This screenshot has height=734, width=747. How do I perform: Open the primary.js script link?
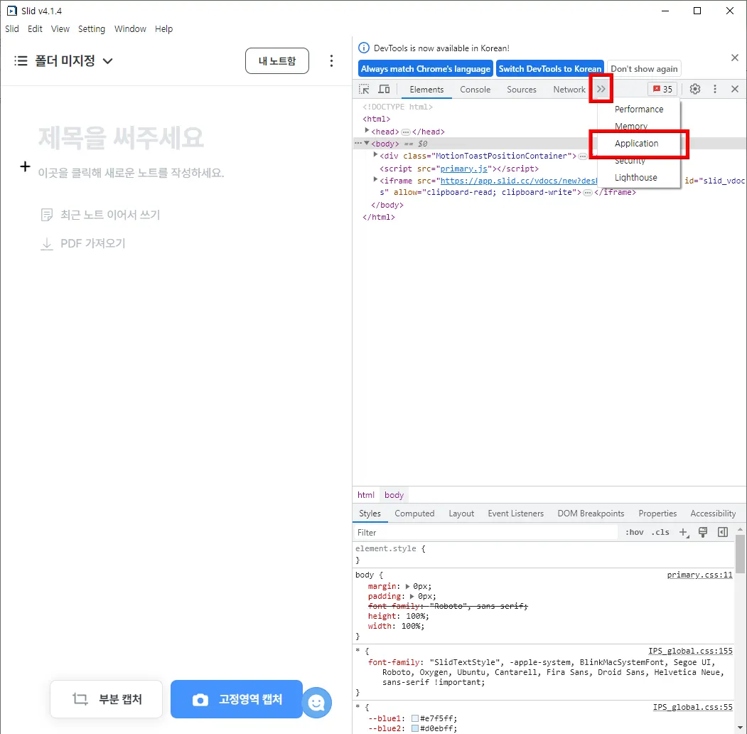click(x=463, y=169)
